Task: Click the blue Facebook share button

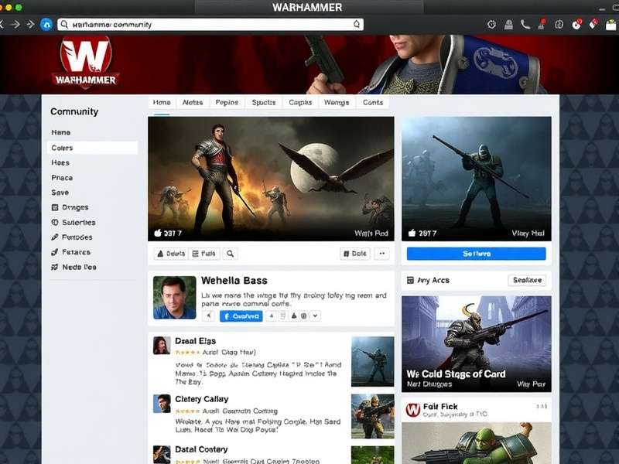Action: click(x=241, y=316)
